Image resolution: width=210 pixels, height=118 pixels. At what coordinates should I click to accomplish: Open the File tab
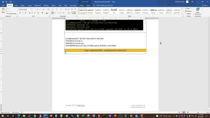(3, 6)
